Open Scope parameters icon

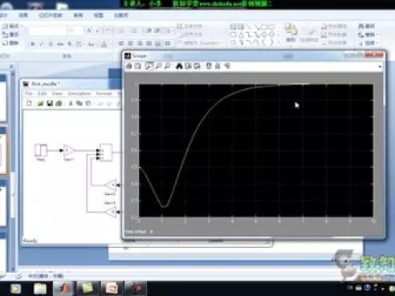pos(138,66)
